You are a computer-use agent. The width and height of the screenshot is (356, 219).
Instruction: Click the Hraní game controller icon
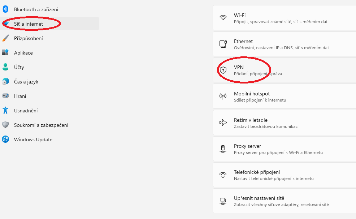[x=5, y=96]
